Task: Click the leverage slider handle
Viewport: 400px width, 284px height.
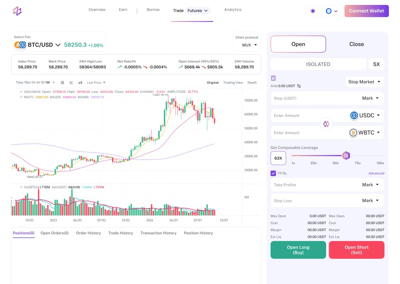Action: point(346,155)
